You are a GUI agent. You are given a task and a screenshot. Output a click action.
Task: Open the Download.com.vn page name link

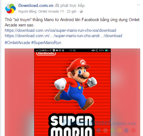(x=36, y=6)
